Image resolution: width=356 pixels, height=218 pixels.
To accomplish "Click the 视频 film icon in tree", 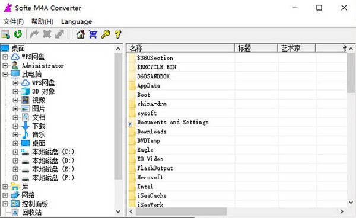I will point(26,100).
